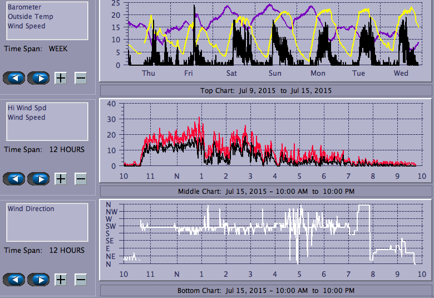Select Wind Direction in the bottom list
The width and height of the screenshot is (434, 298).
(x=31, y=209)
